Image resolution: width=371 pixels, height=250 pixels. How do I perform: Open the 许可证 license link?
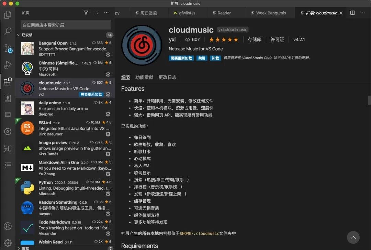277,39
